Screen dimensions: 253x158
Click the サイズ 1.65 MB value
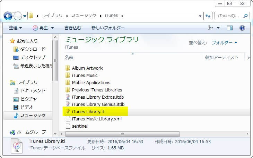click(115, 148)
